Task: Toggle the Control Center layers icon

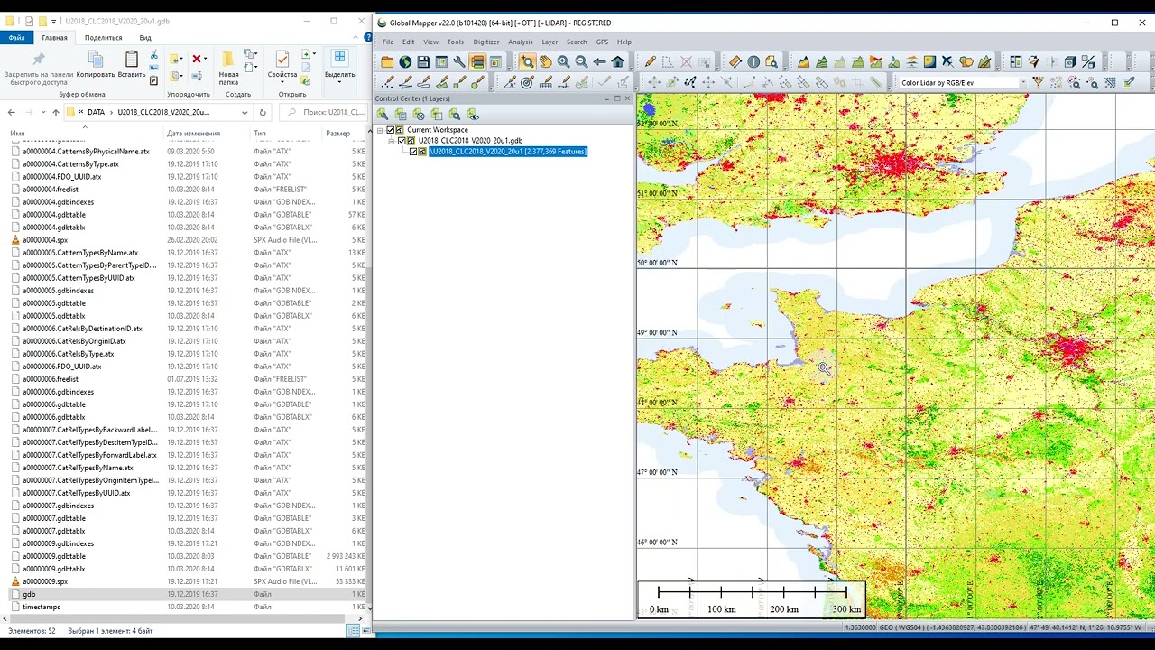Action: pyautogui.click(x=477, y=62)
